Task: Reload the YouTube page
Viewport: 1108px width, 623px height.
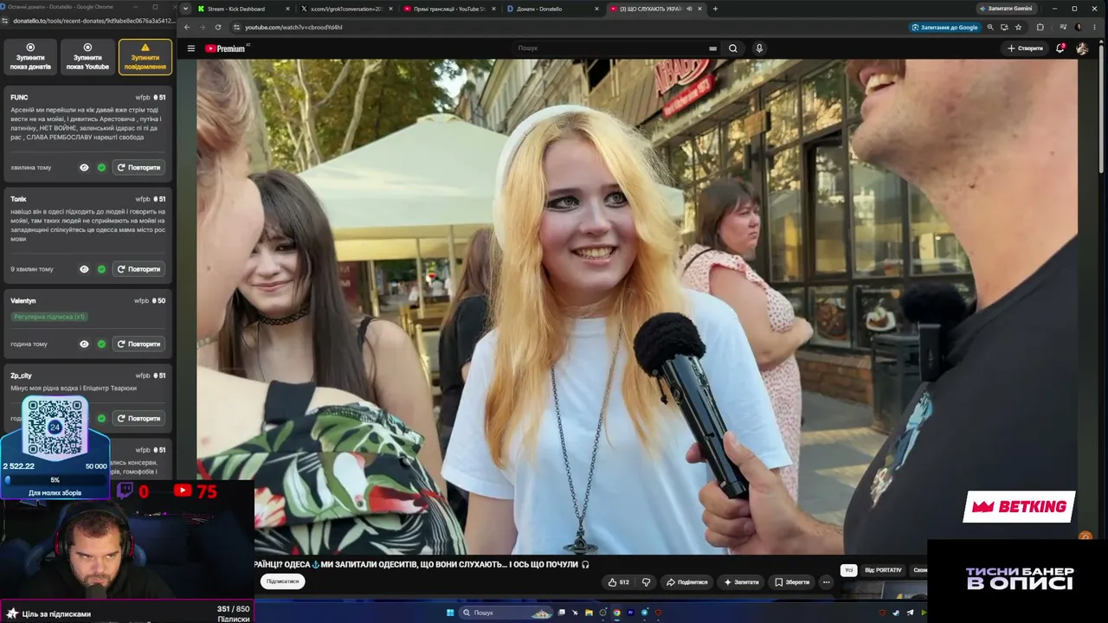Action: click(x=218, y=27)
